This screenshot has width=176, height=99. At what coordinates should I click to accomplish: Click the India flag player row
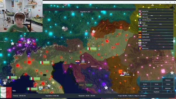tap(156, 17)
